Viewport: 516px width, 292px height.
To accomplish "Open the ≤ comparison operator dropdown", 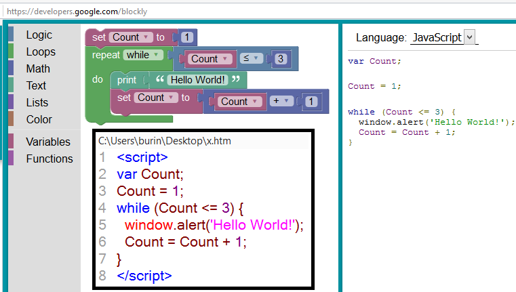I will click(x=252, y=59).
